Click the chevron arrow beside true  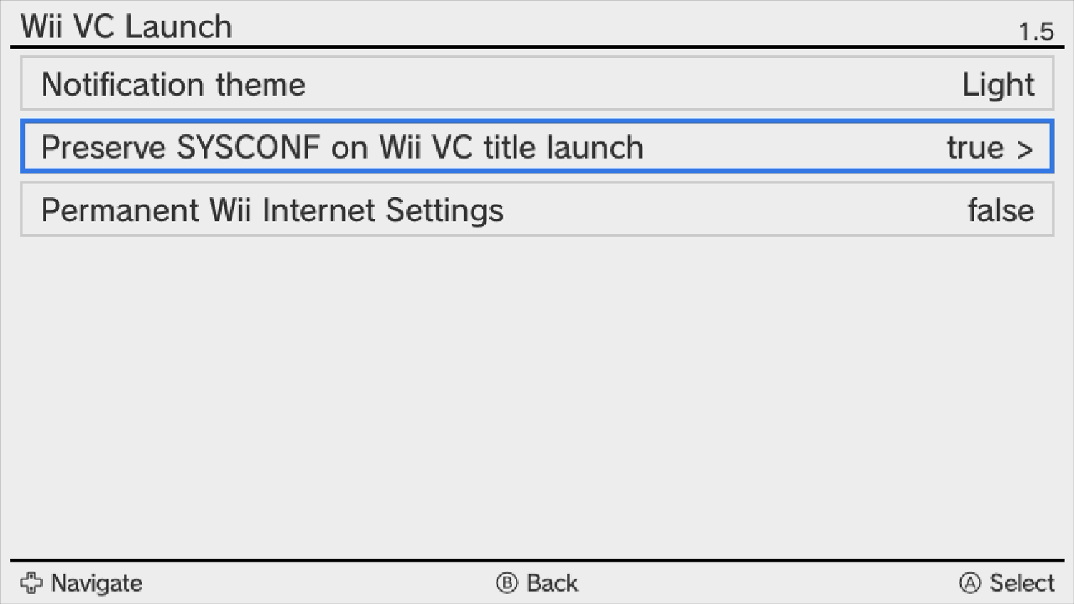(1025, 149)
